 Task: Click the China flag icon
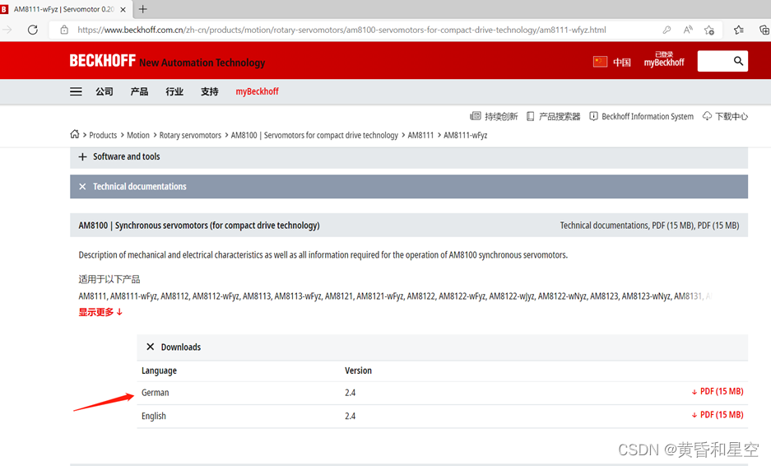coord(600,62)
